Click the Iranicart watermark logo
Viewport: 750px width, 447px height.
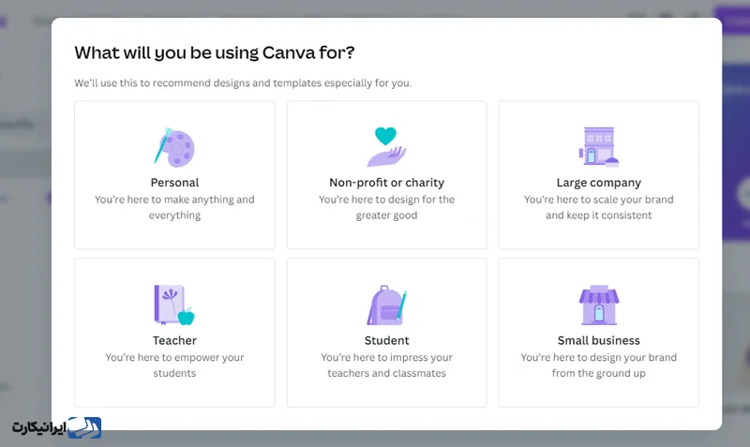pos(56,427)
